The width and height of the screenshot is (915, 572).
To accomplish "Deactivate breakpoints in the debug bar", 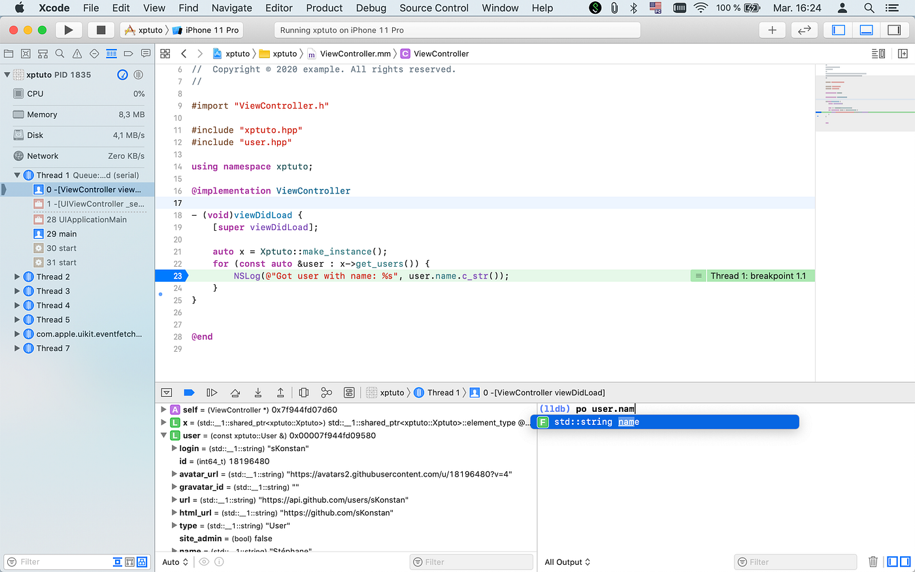I will point(189,392).
